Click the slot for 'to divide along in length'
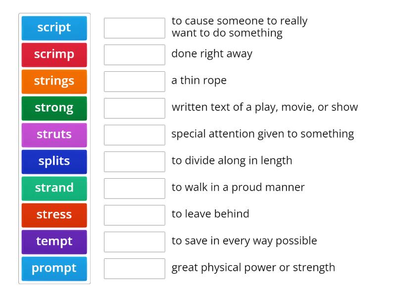The height and width of the screenshot is (297, 396). [134, 161]
